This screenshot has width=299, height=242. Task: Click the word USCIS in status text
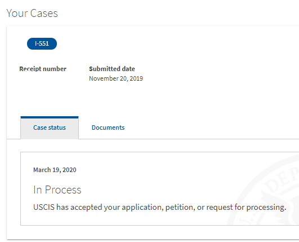coord(44,207)
